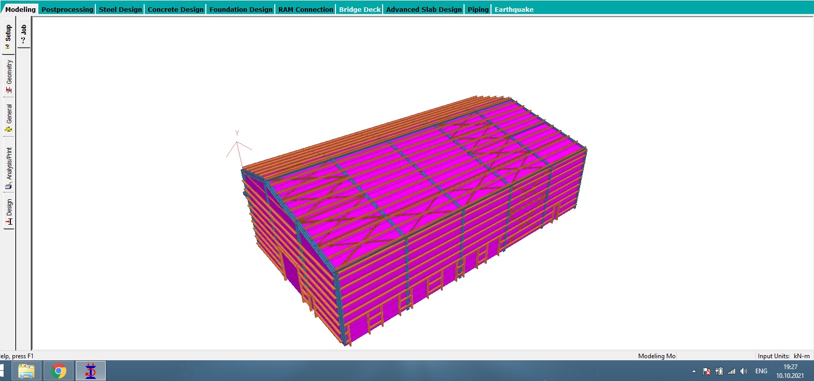814x381 pixels.
Task: Go to the Steel Design tab
Action: 120,9
